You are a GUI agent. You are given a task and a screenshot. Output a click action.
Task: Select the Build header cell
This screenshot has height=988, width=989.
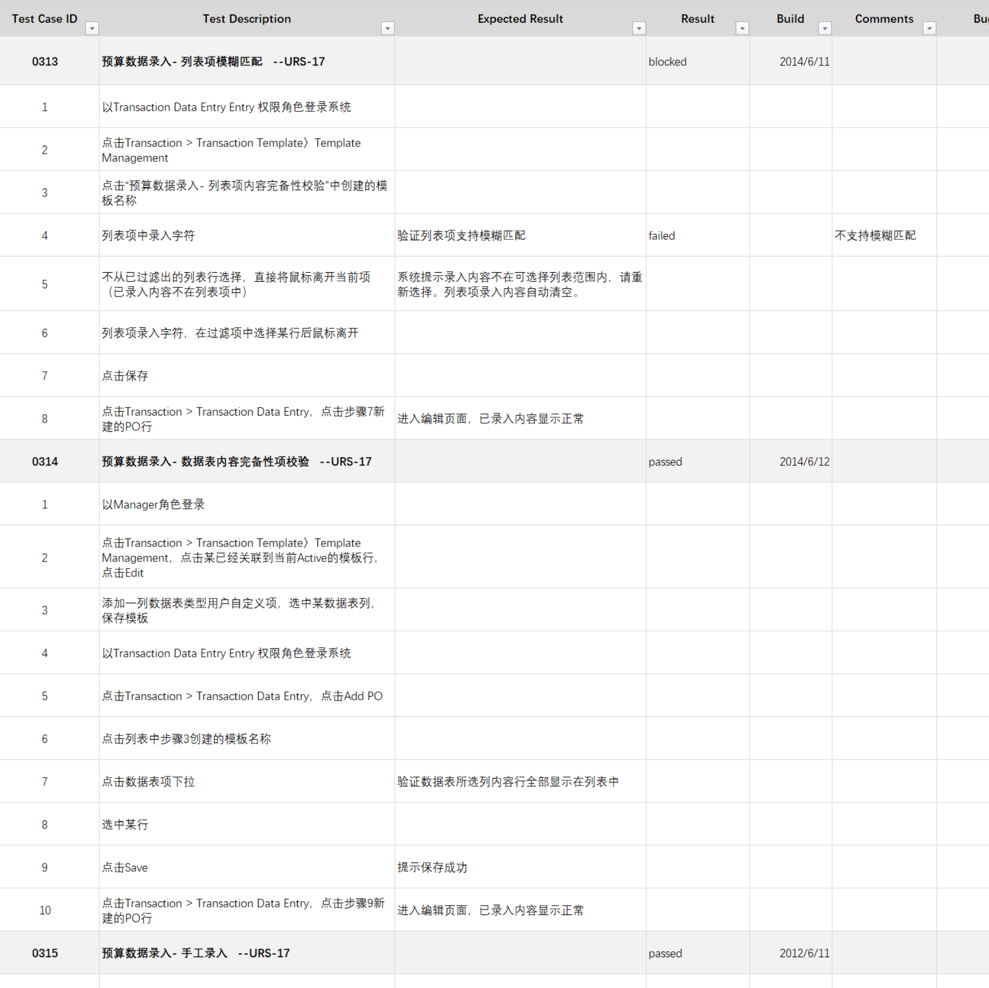[790, 18]
